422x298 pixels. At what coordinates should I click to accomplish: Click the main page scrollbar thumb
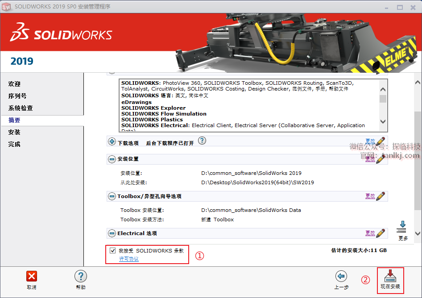pyautogui.click(x=418, y=161)
